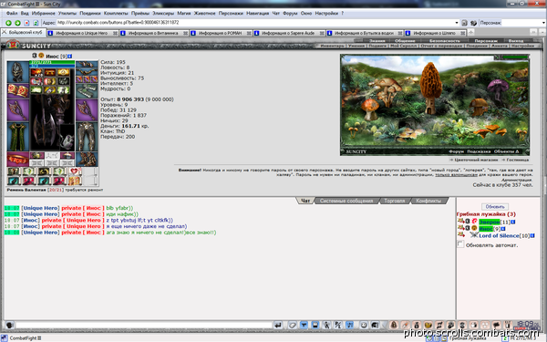547x342 pixels.
Task: Open the Навигация menu
Action: 257,14
